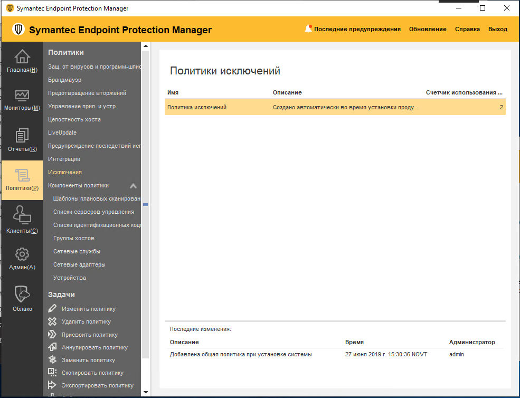Image resolution: width=520 pixels, height=398 pixels.
Task: Select the Export Policy icon
Action: pos(51,385)
